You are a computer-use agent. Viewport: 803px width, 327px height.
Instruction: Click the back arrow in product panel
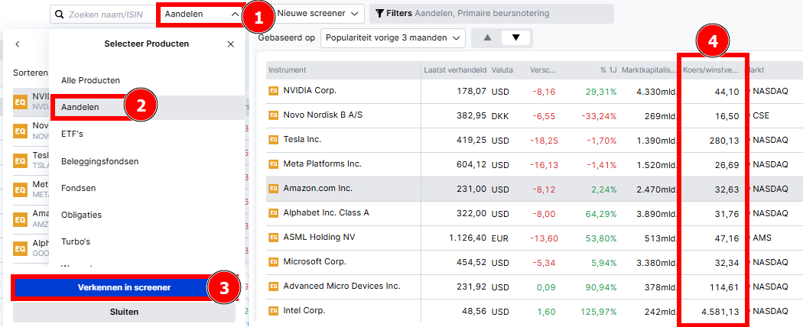pyautogui.click(x=18, y=44)
